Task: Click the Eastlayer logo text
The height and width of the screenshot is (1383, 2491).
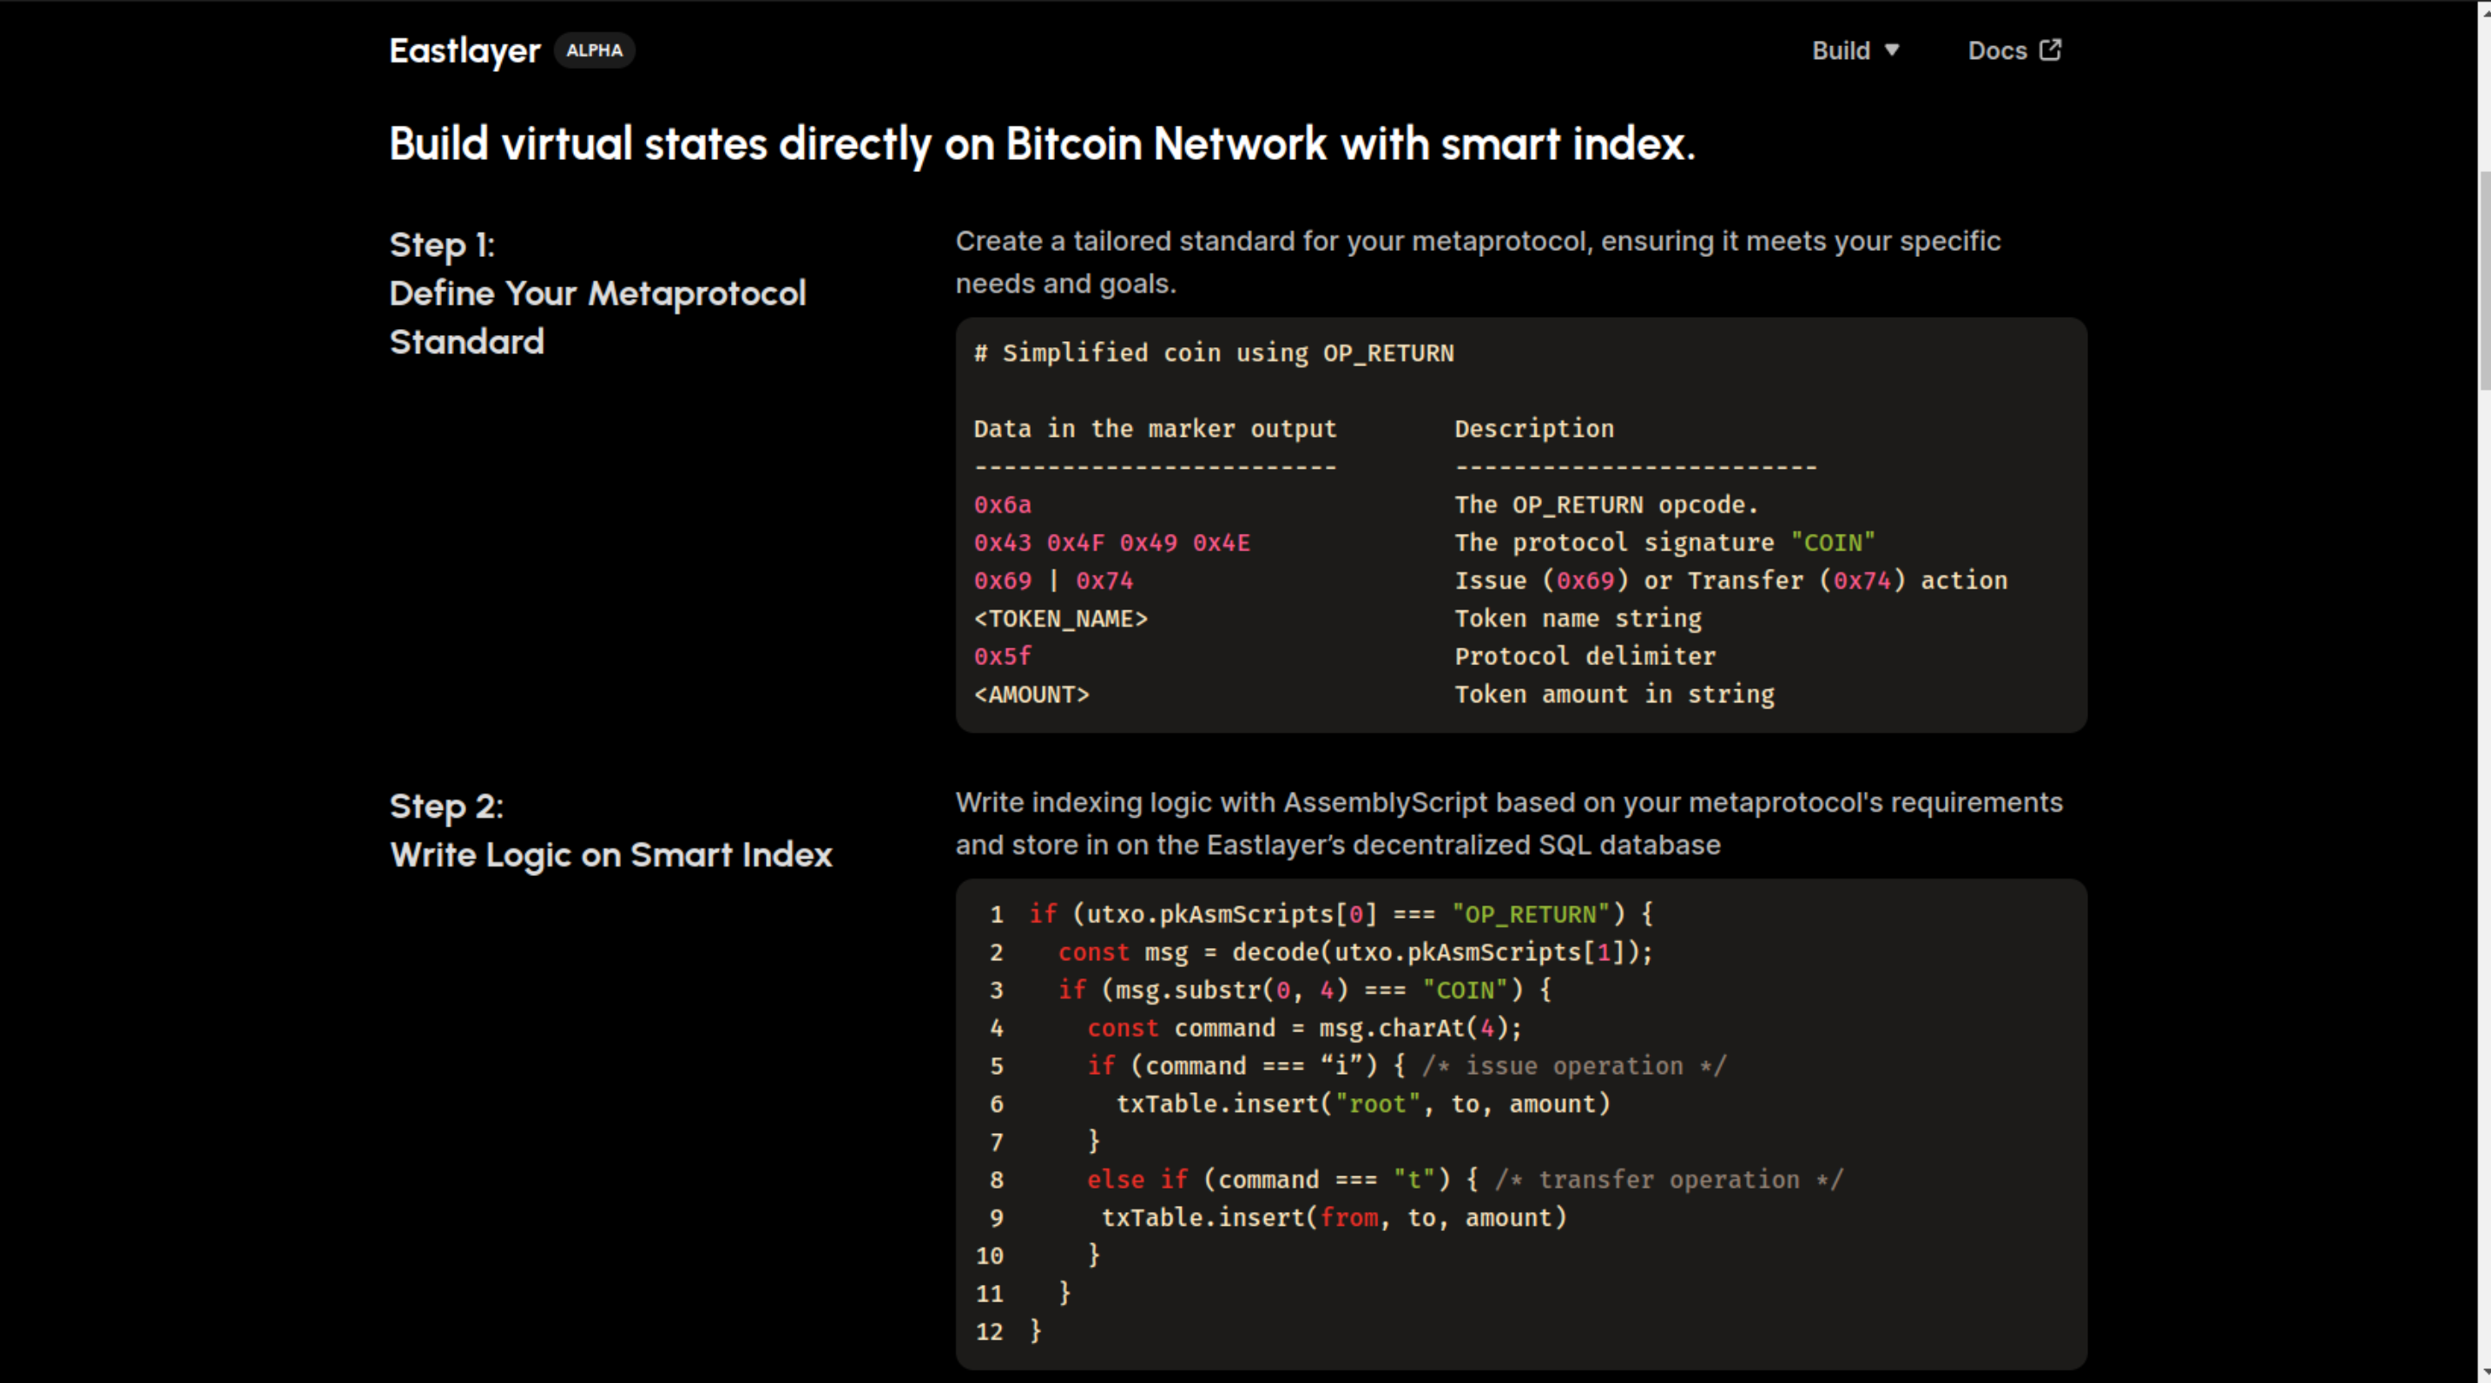Action: point(465,50)
